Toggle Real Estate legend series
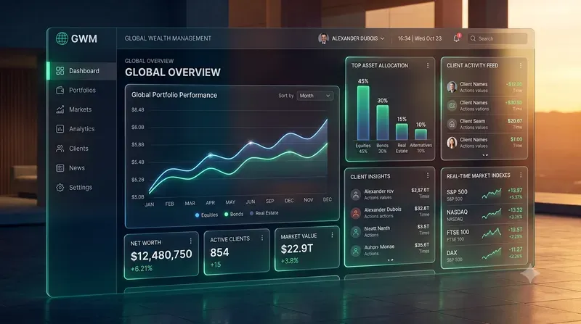The height and width of the screenshot is (324, 581). coord(264,213)
